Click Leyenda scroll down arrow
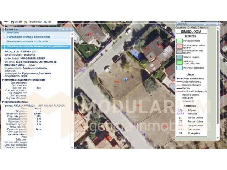227x170 pixels. click(x=218, y=138)
